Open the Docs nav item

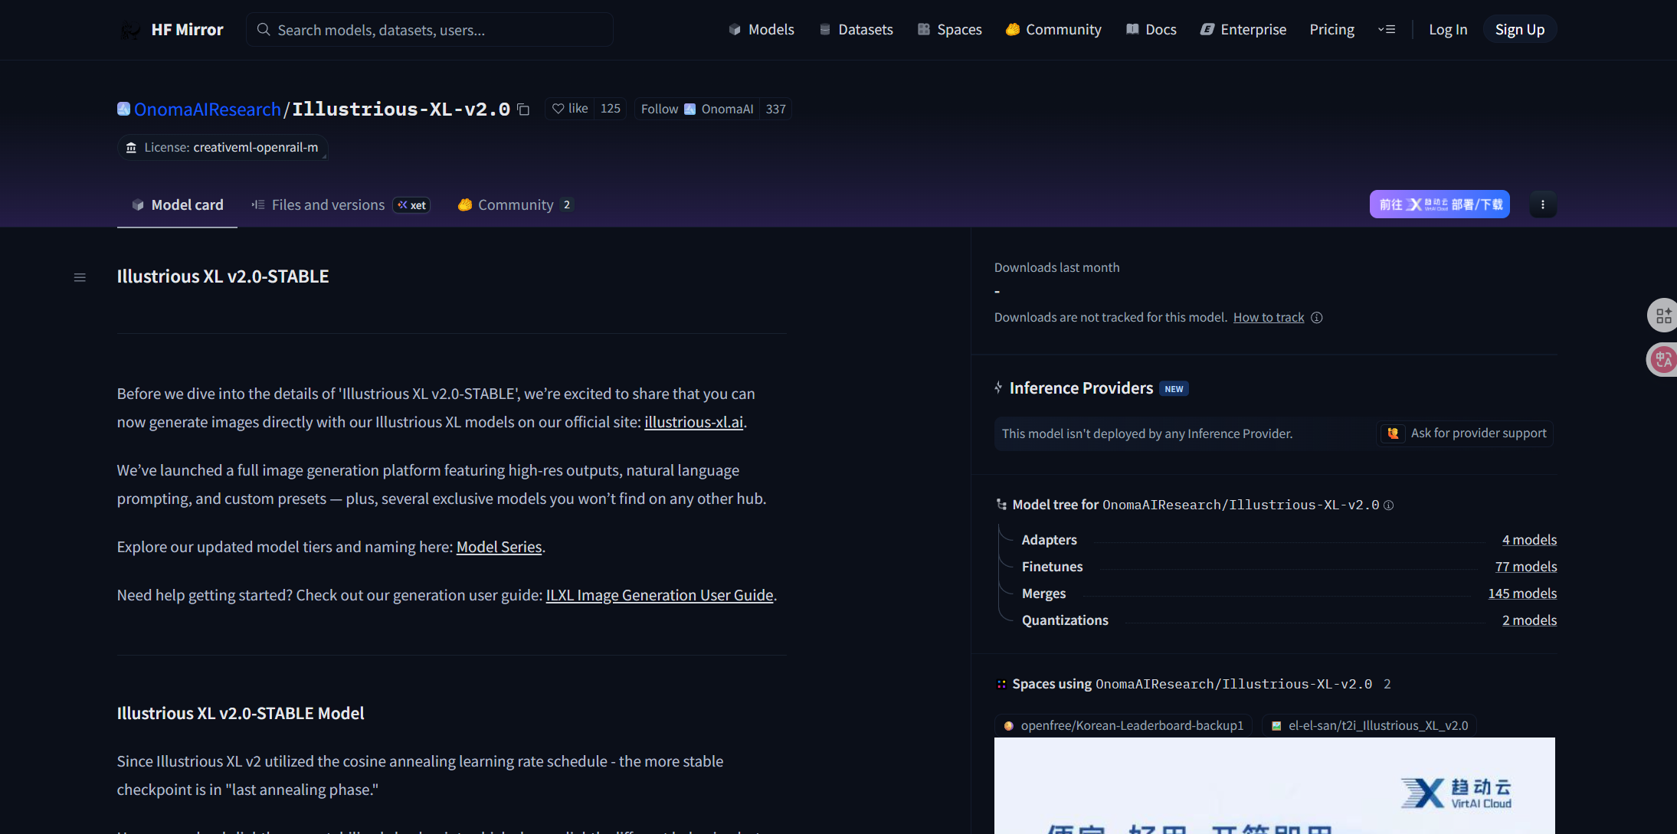1151,30
